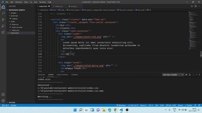Open File Explorer from taskbar
202x113 pixels.
tap(104, 110)
